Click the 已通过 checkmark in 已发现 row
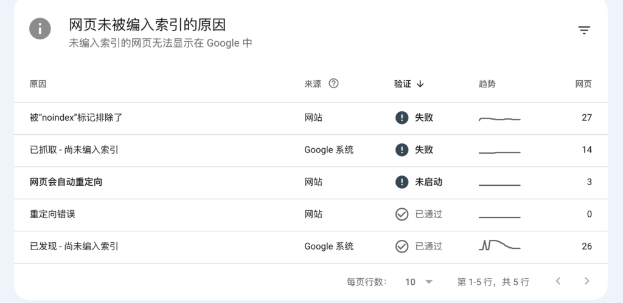This screenshot has height=303, width=623. (x=402, y=247)
